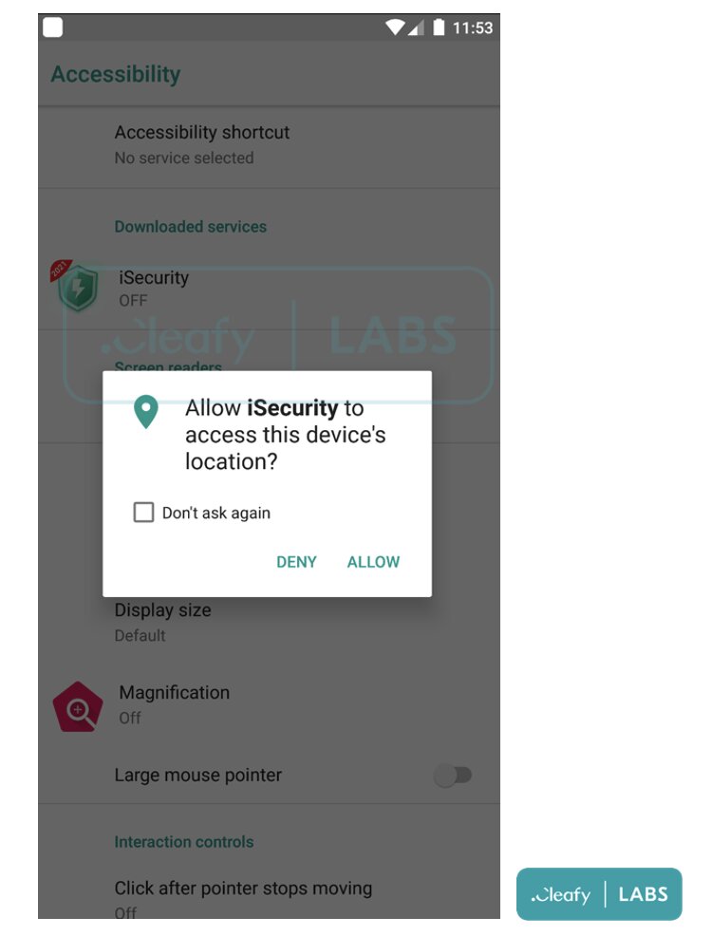Check the Don't ask again checkbox
712x936 pixels.
[143, 513]
